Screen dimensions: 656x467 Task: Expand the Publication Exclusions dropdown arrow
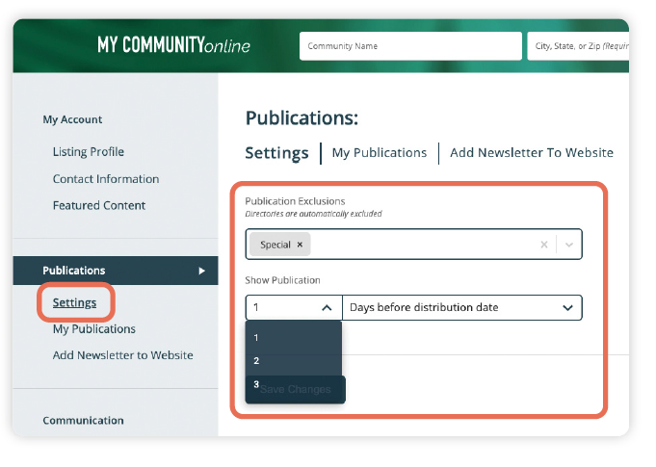pyautogui.click(x=568, y=245)
